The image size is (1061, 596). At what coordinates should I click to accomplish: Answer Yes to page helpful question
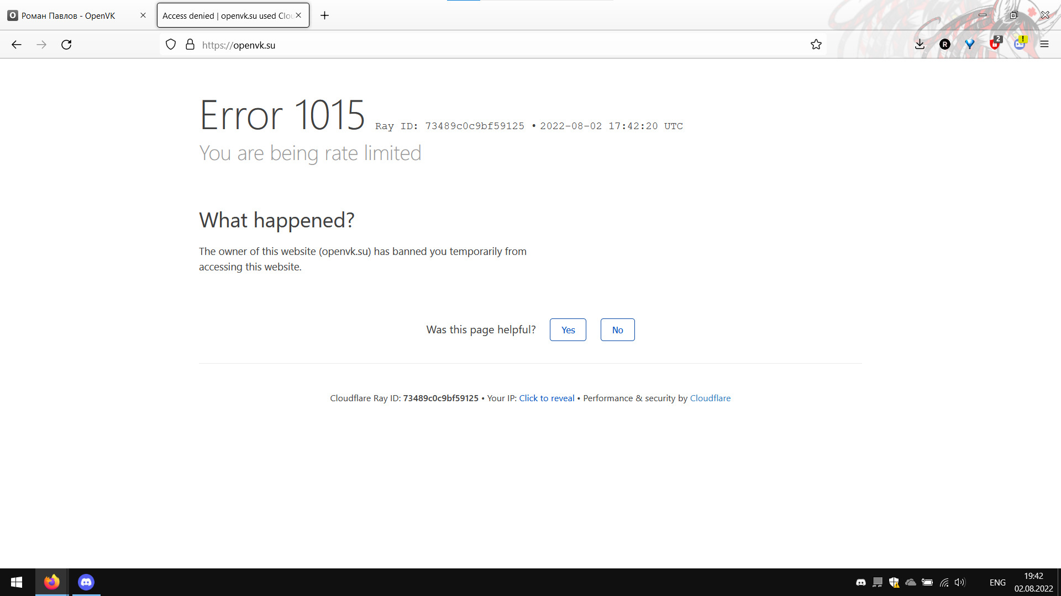pyautogui.click(x=568, y=330)
